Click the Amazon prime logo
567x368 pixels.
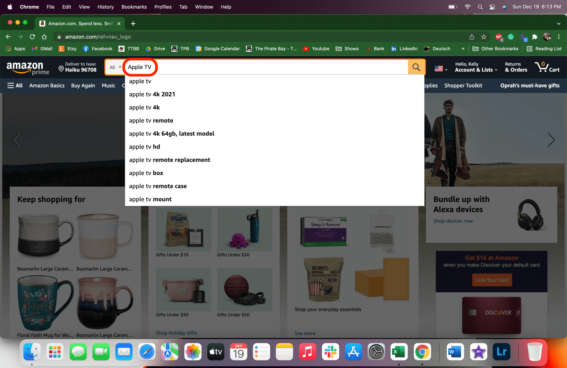(28, 68)
